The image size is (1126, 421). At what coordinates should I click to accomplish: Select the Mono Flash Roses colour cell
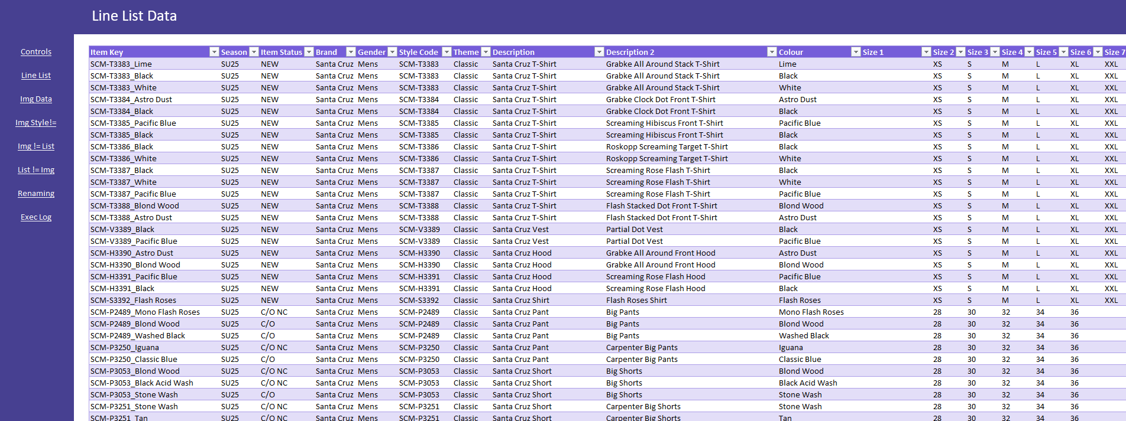tap(811, 312)
